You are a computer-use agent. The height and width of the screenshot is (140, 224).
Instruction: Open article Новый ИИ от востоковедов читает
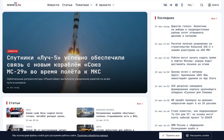[x=46, y=130]
